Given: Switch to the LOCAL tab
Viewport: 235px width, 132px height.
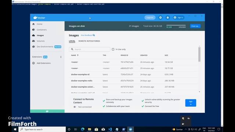Looking at the screenshot, I should coord(72,41).
